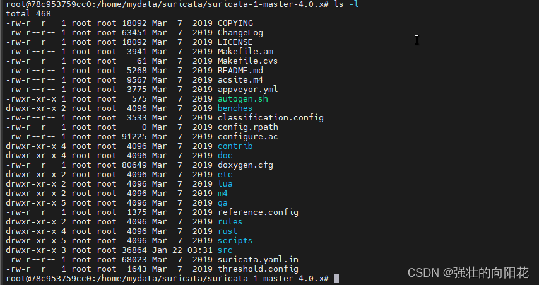Click Makefile.cvs in the listing
Image resolution: width=539 pixels, height=285 pixels.
247,61
